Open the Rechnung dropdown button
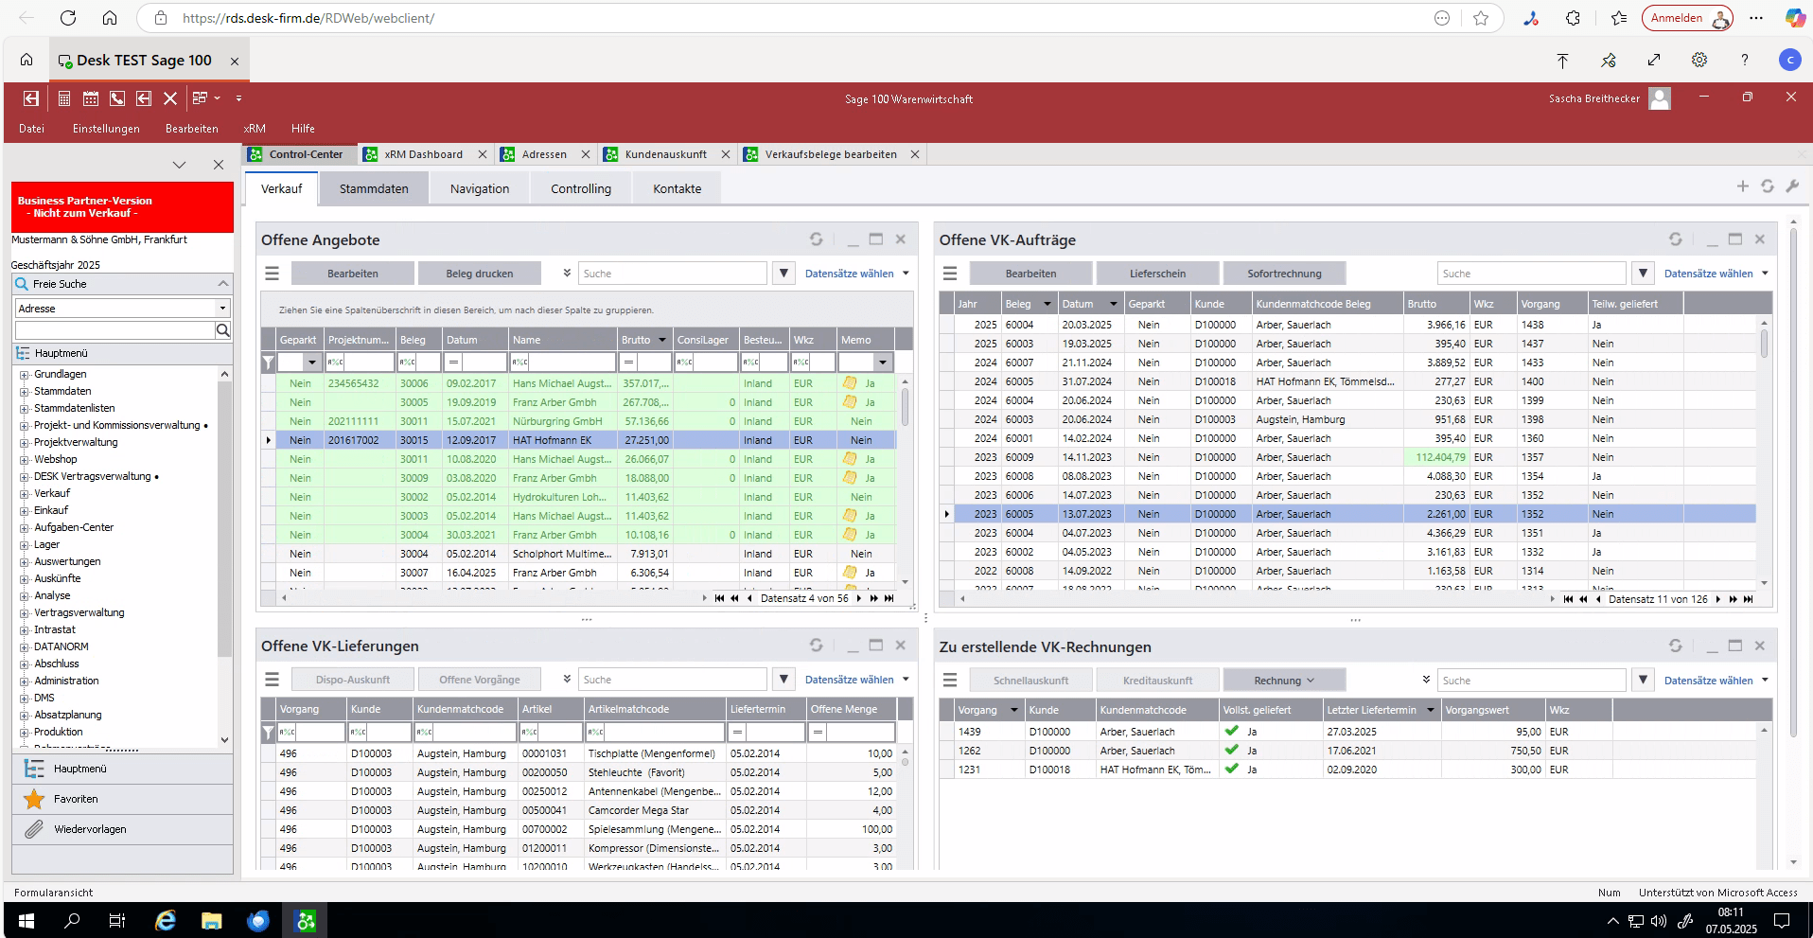This screenshot has height=938, width=1813. [1284, 681]
